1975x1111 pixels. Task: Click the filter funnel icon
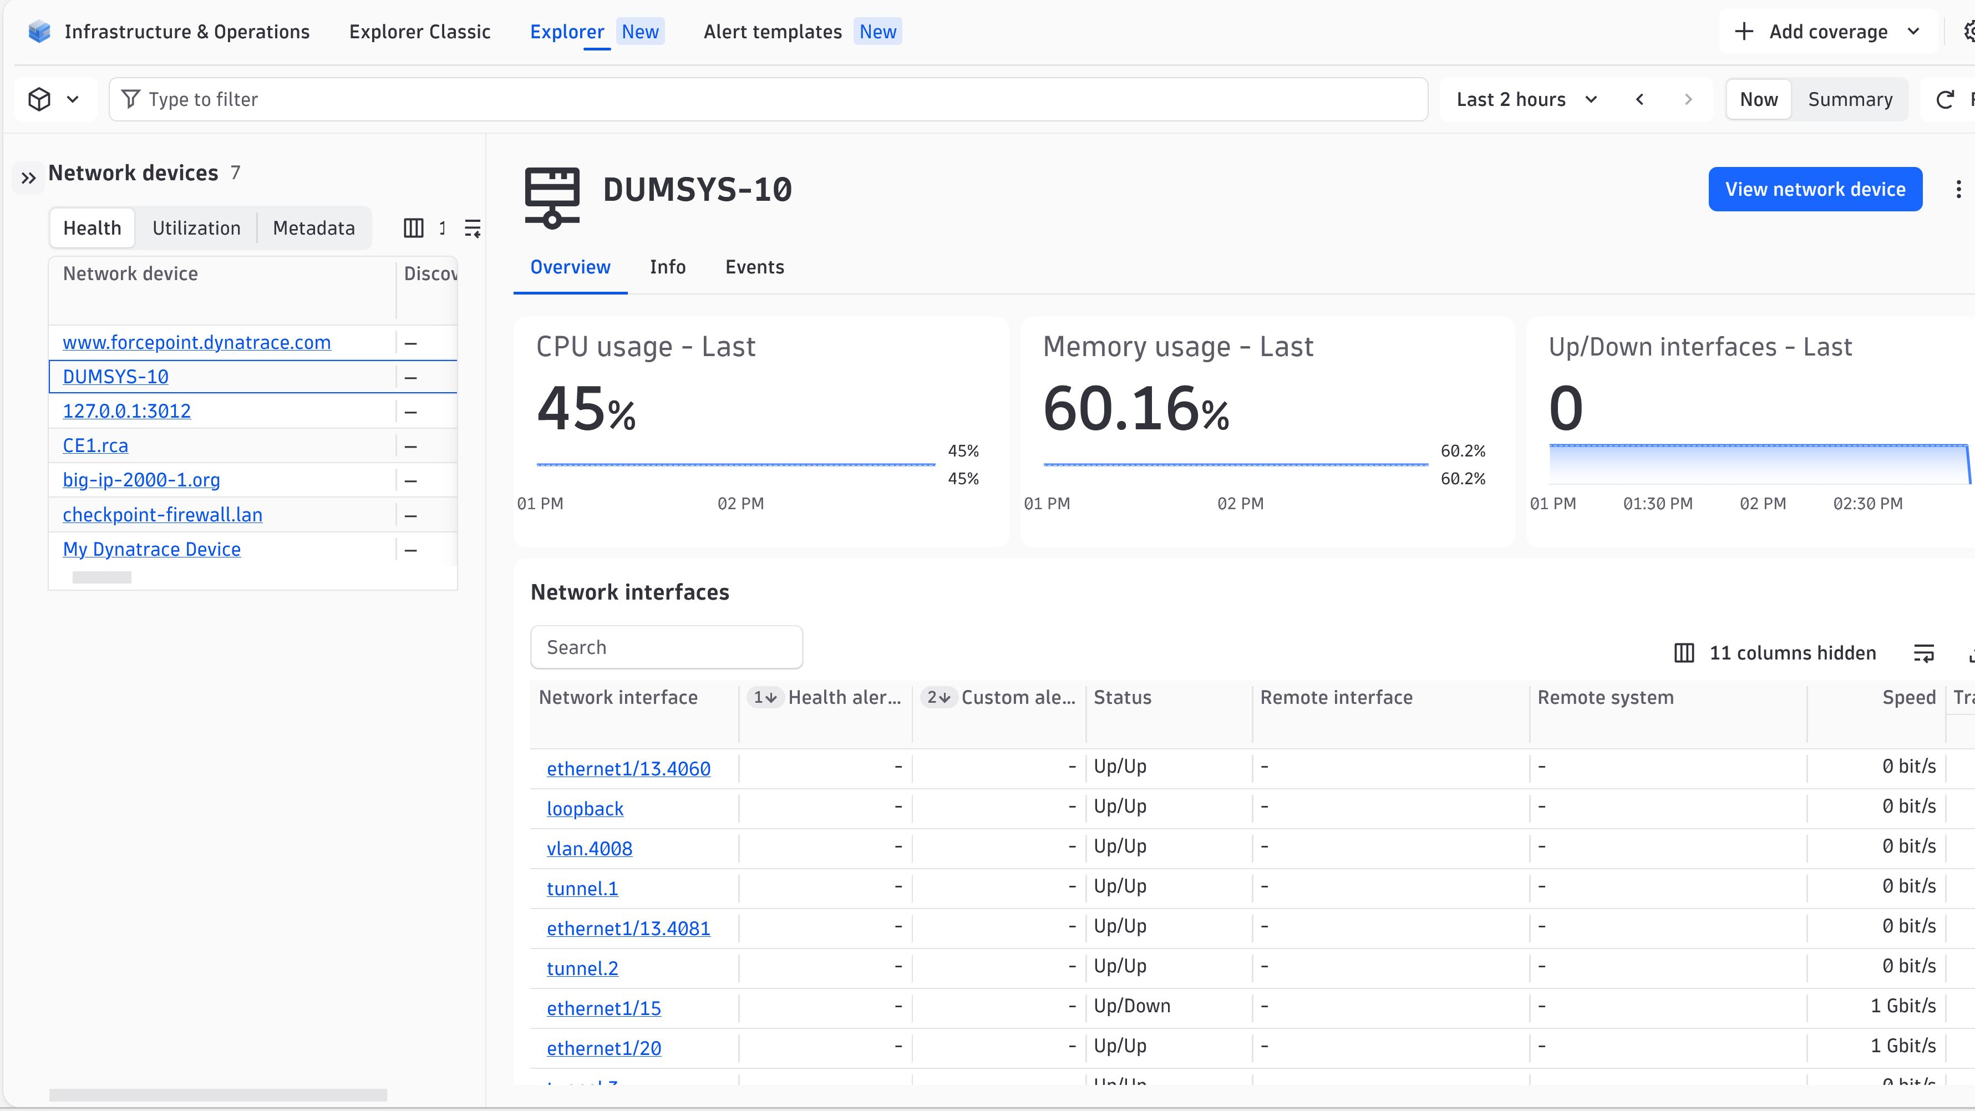click(x=130, y=99)
